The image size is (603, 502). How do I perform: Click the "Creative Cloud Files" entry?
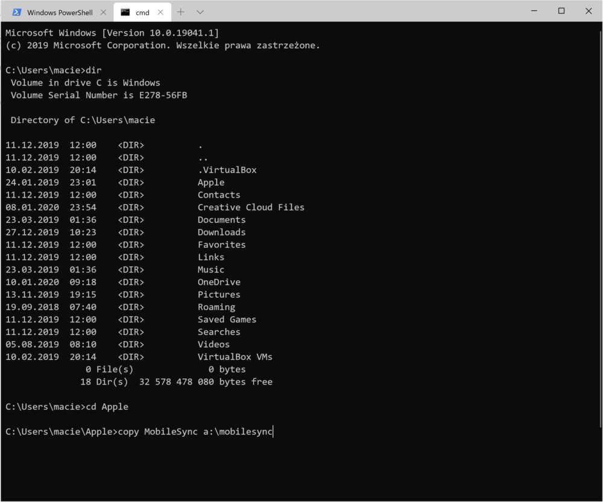coord(251,207)
